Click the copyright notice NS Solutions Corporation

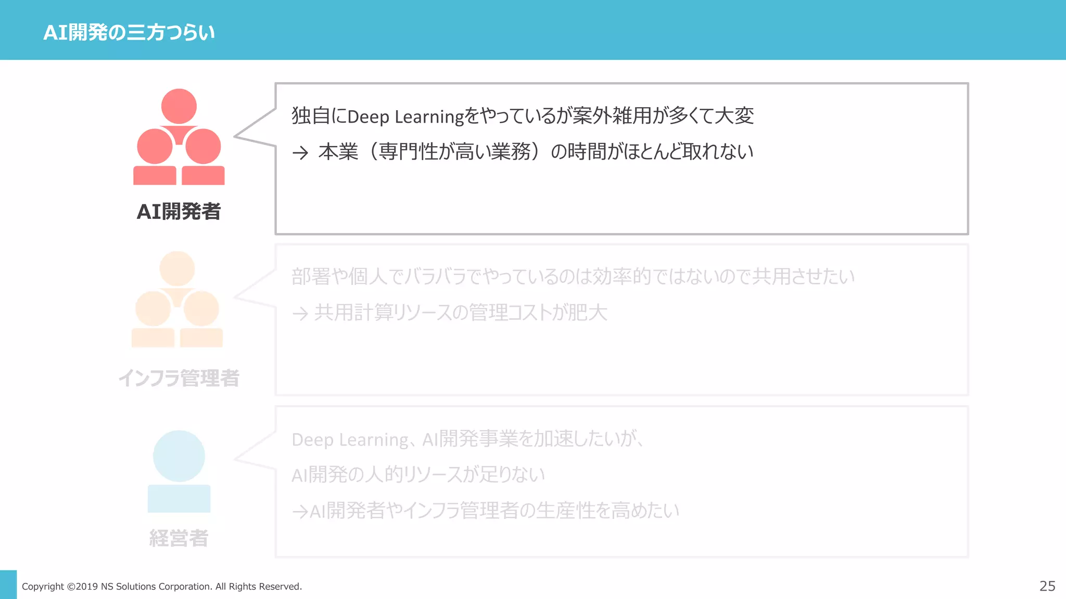tap(162, 587)
